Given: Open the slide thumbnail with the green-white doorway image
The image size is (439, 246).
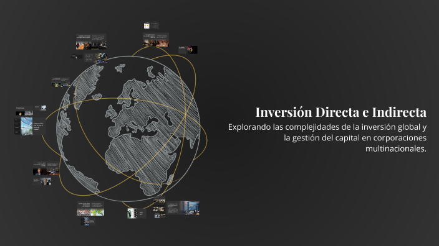Looking at the screenshot, I should click(x=137, y=213).
